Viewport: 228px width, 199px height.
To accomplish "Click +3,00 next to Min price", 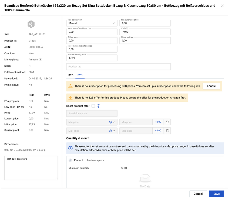I will click(158, 122).
